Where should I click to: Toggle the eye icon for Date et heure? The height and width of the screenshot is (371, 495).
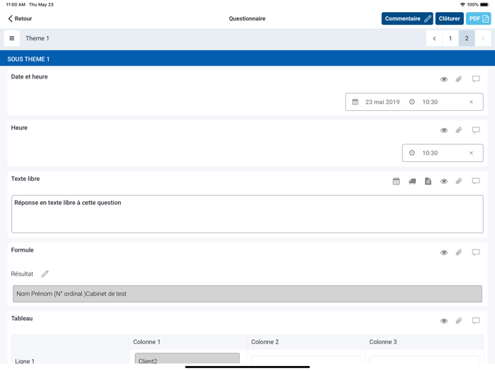click(x=444, y=79)
